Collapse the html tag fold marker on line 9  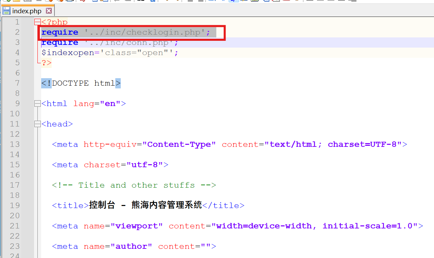[x=37, y=104]
